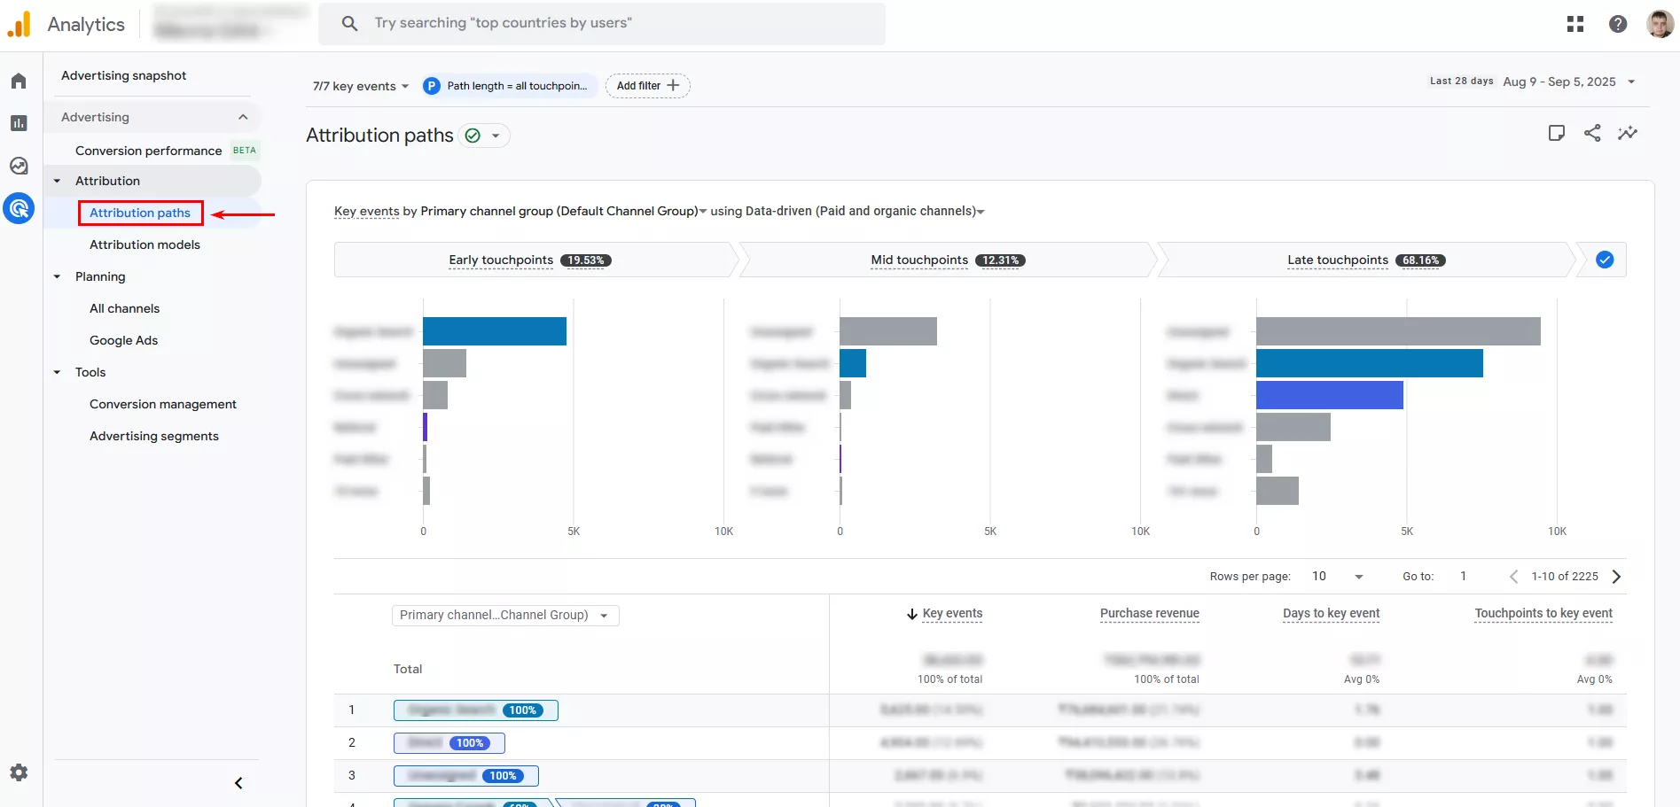Viewport: 1680px width, 807px height.
Task: Select Attribution models in sidebar
Action: point(145,244)
